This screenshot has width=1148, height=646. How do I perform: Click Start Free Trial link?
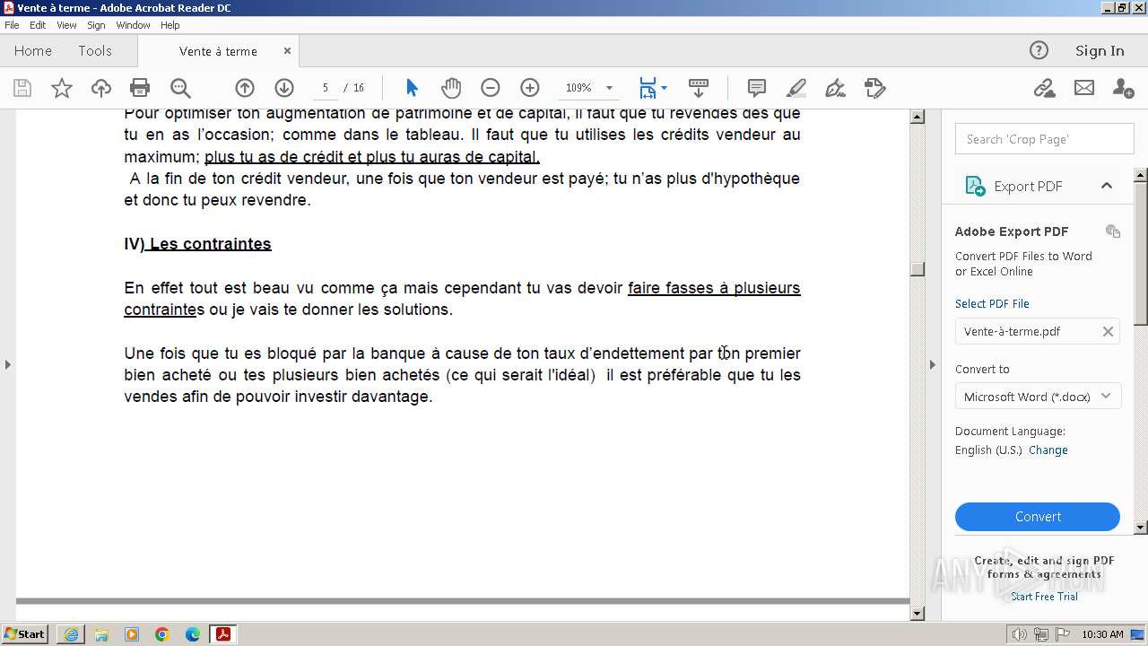point(1044,597)
